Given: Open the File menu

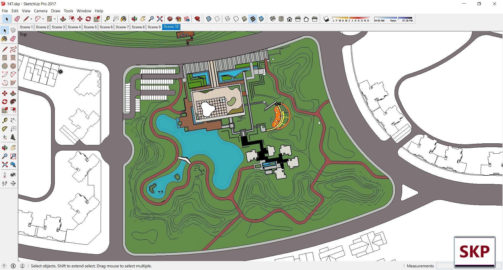Looking at the screenshot, I should (x=5, y=11).
